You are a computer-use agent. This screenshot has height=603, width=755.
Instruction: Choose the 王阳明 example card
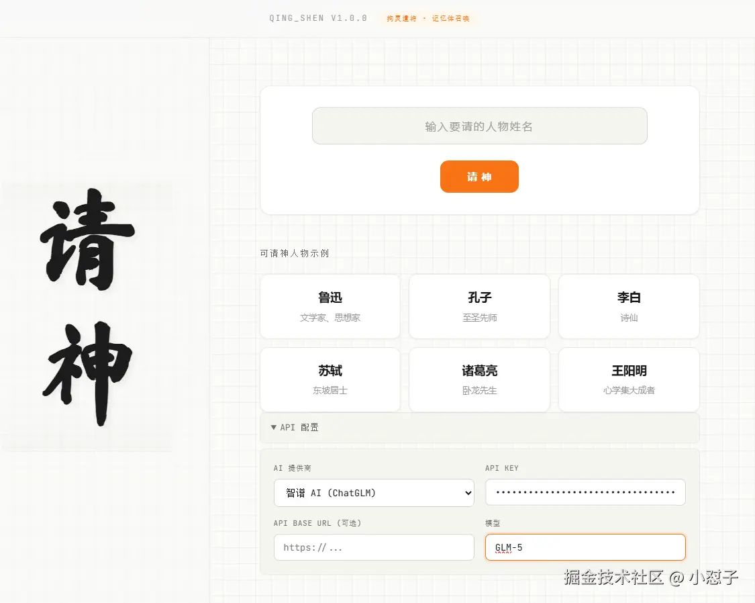pos(628,379)
